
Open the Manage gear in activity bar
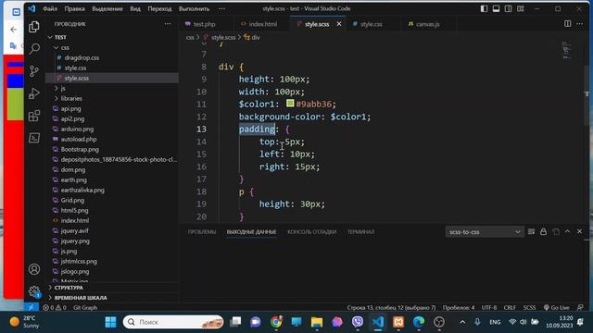(34, 291)
